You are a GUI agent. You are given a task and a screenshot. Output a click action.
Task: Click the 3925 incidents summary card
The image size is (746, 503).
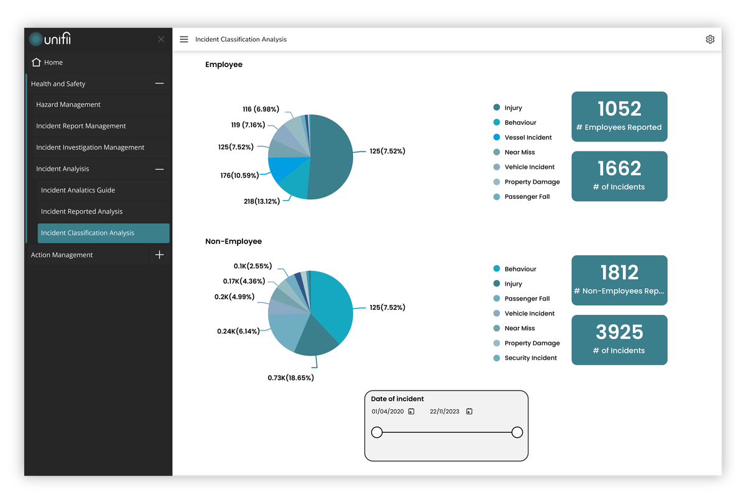(x=619, y=340)
